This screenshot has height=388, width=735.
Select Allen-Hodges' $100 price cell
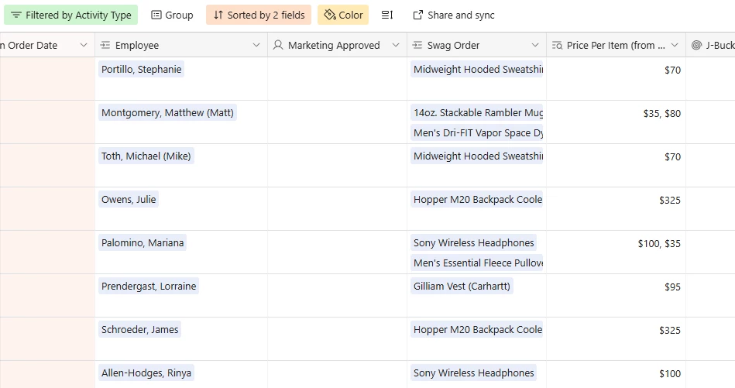616,374
